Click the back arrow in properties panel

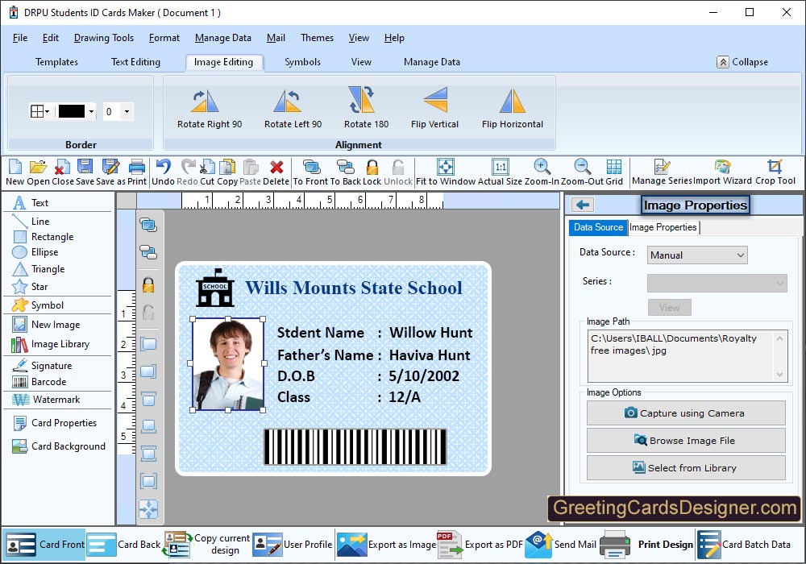tap(583, 205)
